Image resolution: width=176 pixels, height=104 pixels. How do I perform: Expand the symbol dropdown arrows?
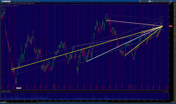click(x=11, y=1)
